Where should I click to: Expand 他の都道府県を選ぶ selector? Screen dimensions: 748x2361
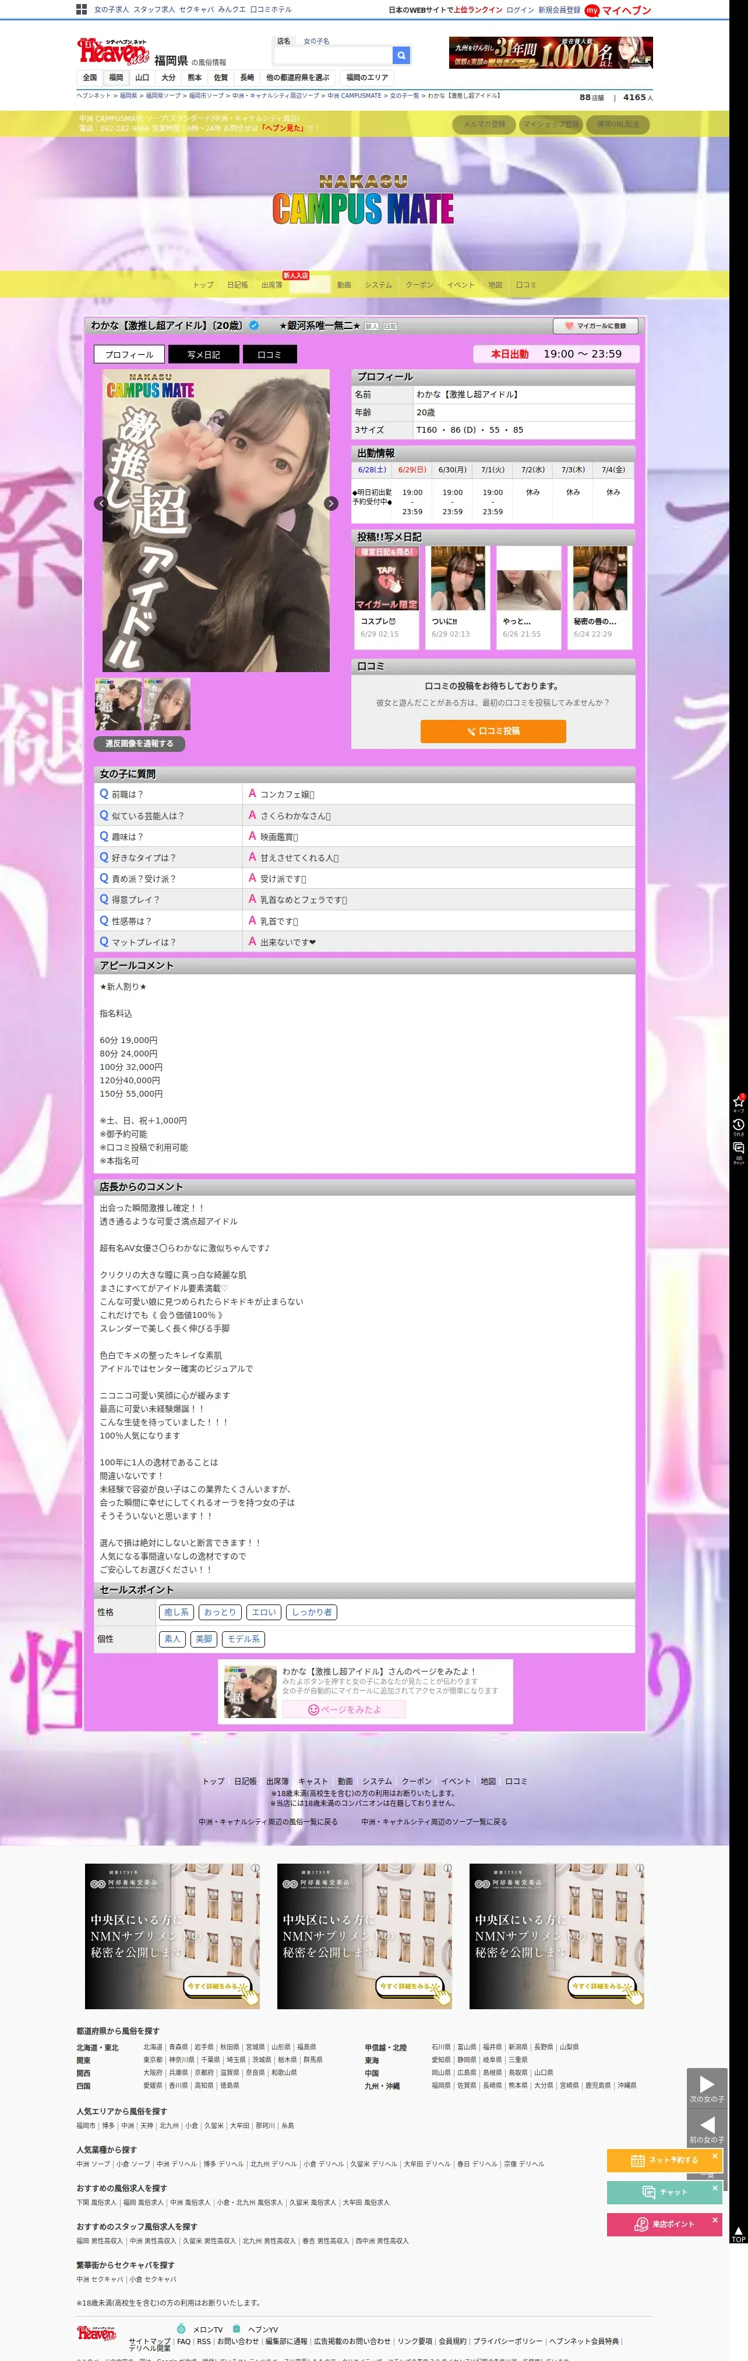coord(298,78)
